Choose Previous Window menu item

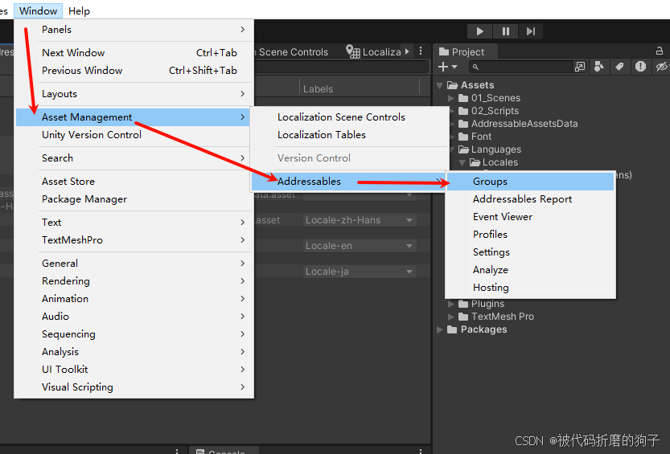tap(134, 71)
